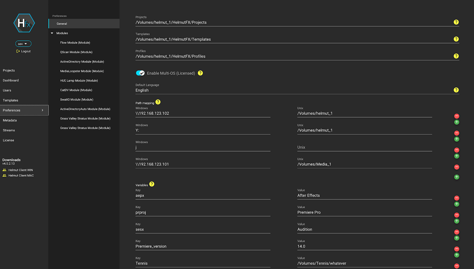Click the Helmut Client MAC download icon

coord(4,175)
